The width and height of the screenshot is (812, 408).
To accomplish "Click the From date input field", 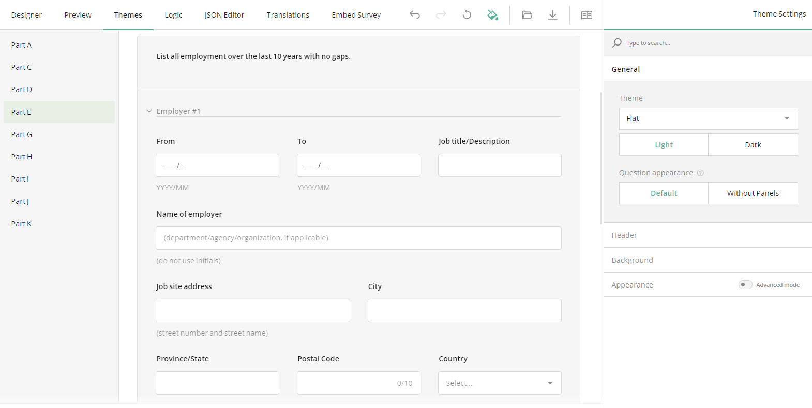I will click(x=217, y=165).
